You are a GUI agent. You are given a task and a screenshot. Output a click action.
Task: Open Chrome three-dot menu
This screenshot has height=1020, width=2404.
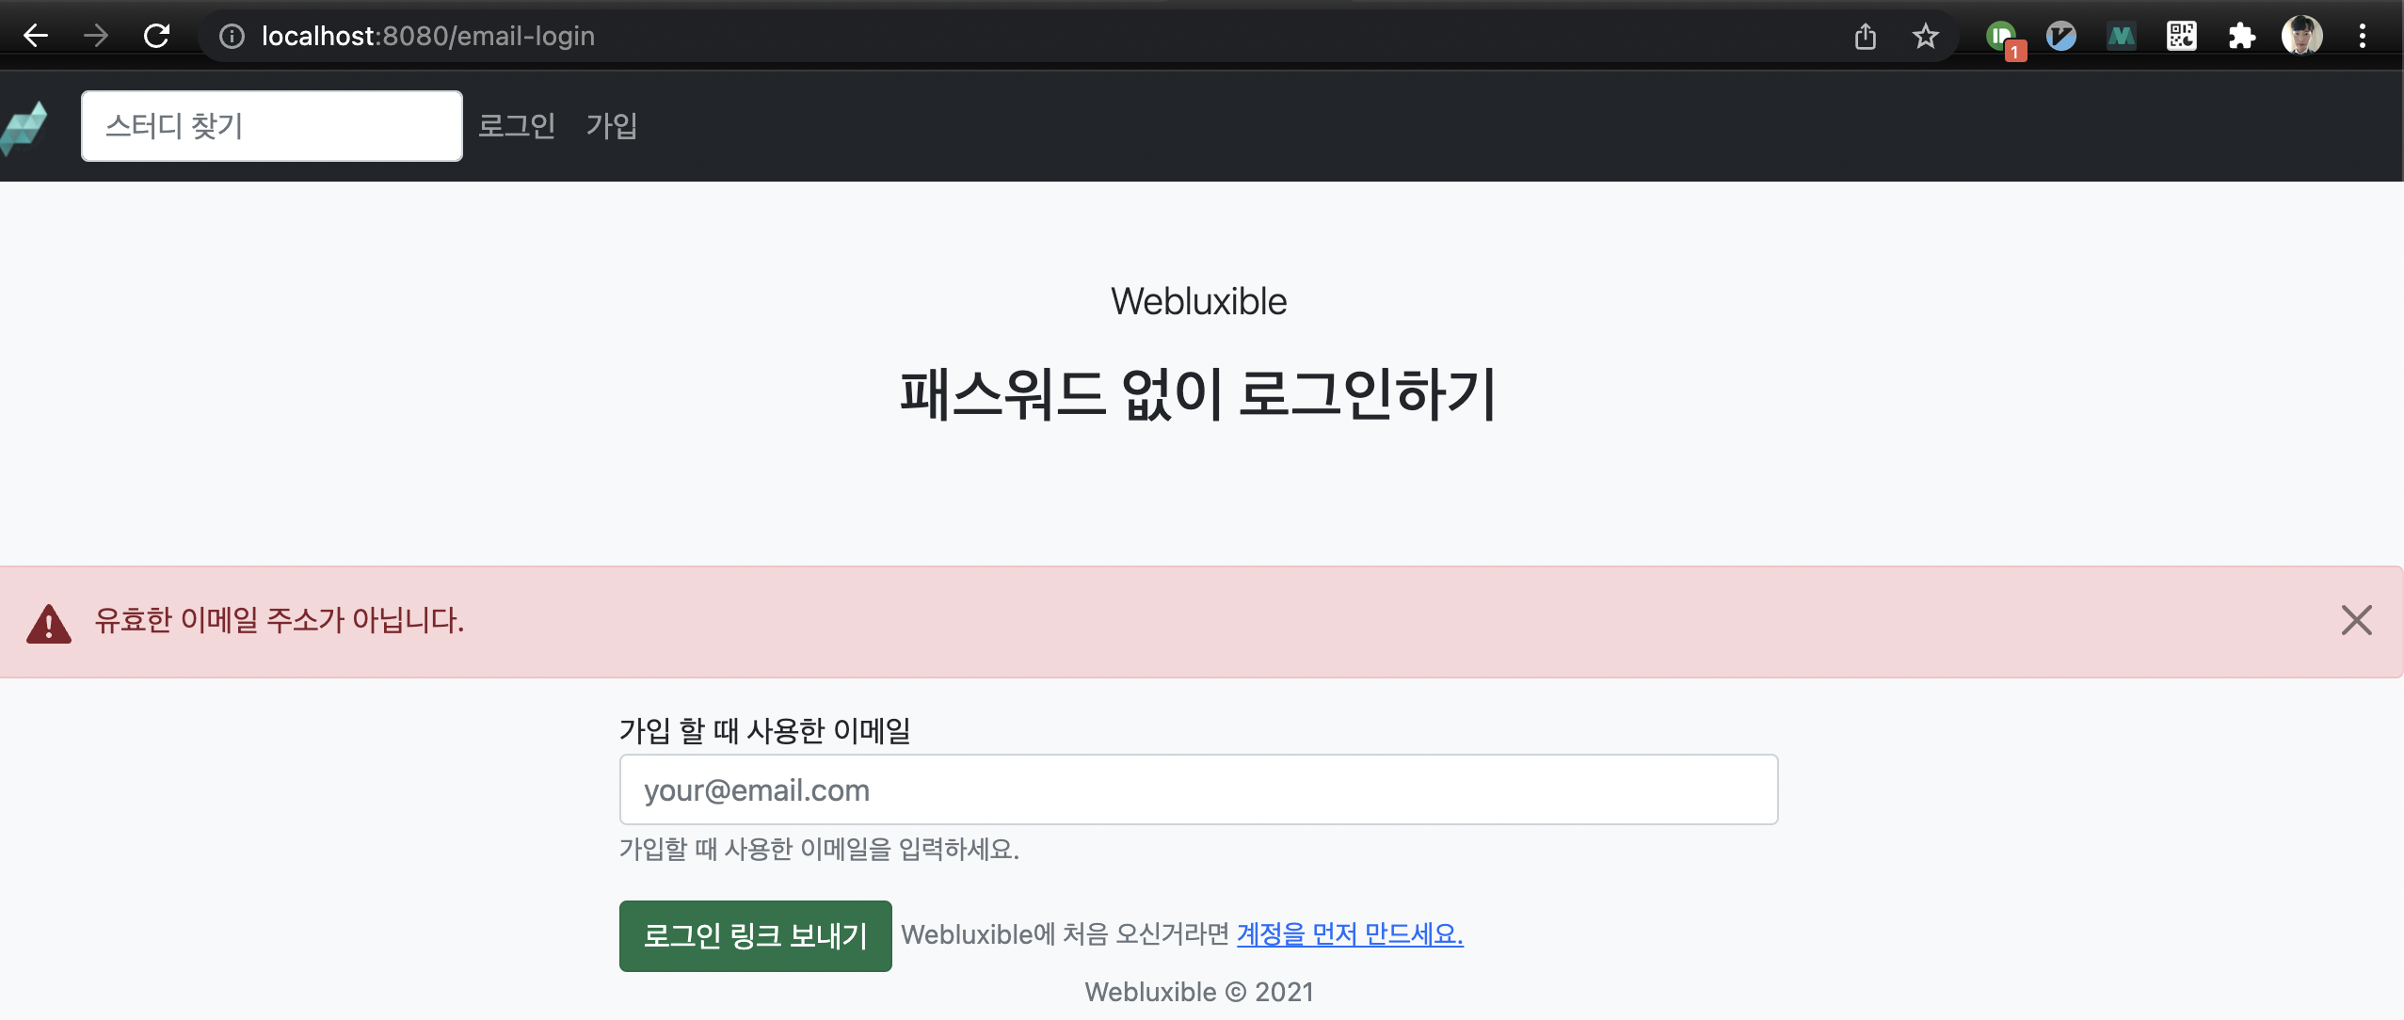point(2362,37)
